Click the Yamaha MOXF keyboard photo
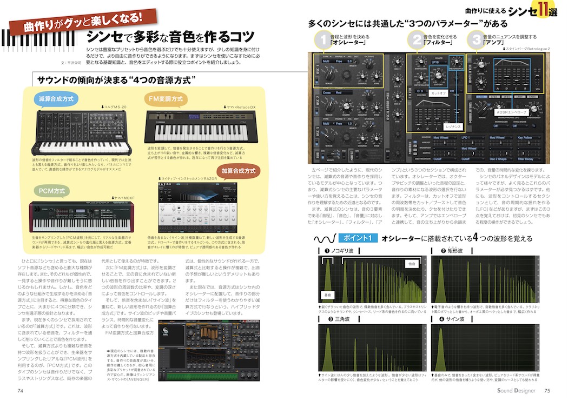 pos(82,217)
